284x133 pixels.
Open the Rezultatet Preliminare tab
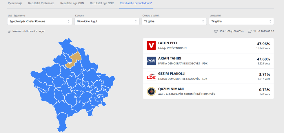click(41, 3)
